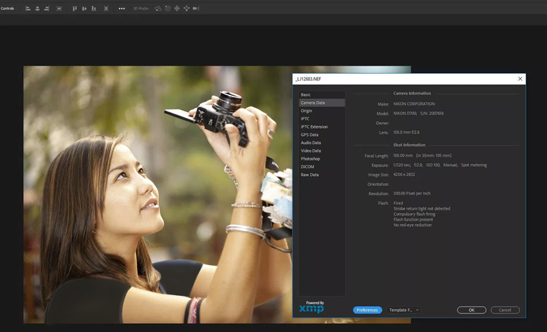Click the align top edges icon

coord(75,9)
